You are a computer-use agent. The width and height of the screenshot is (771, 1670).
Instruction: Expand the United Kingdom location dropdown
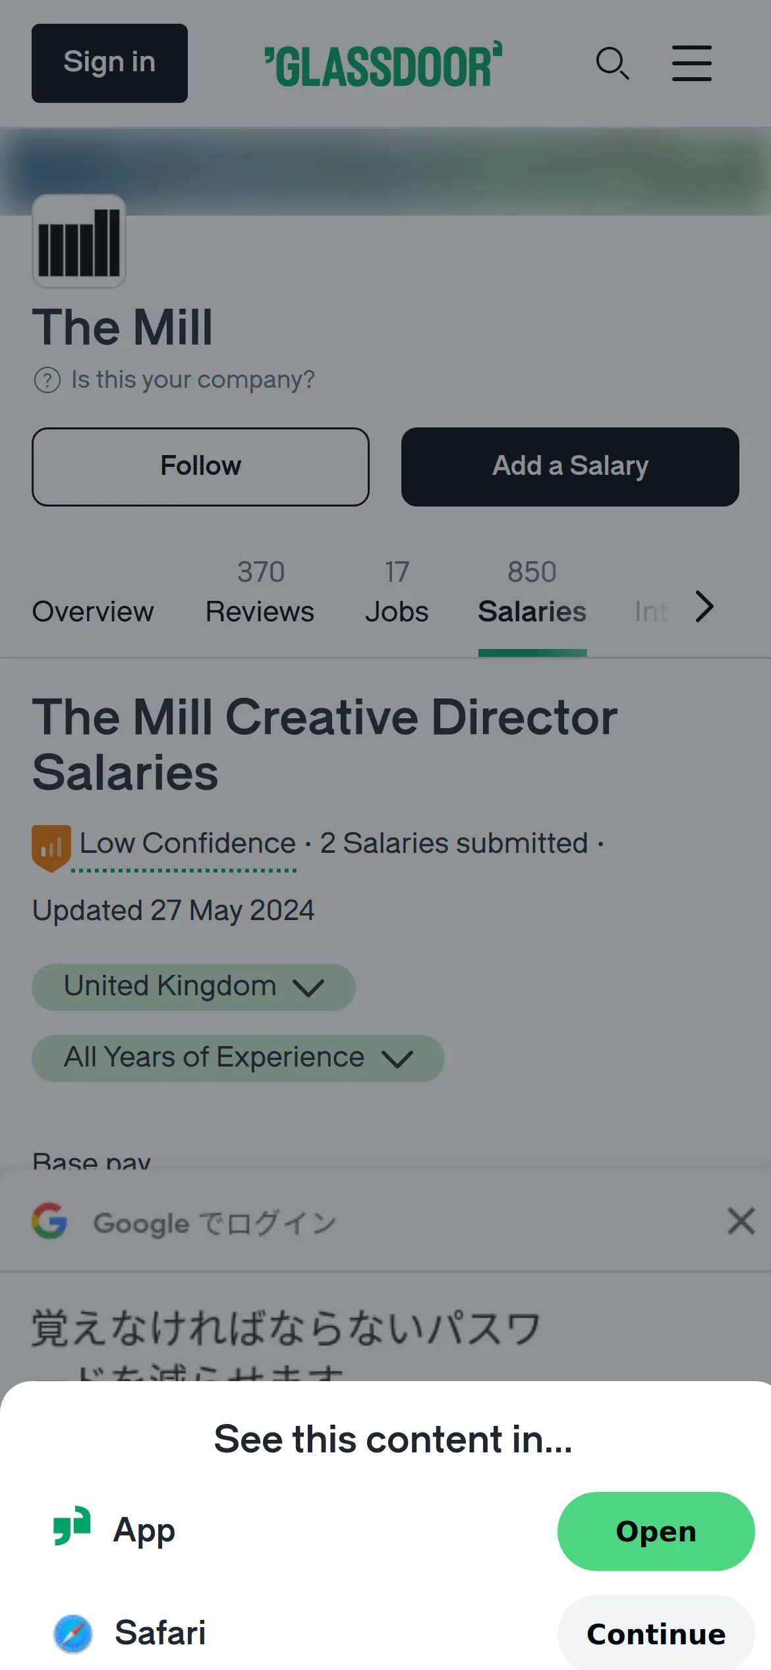coord(194,987)
